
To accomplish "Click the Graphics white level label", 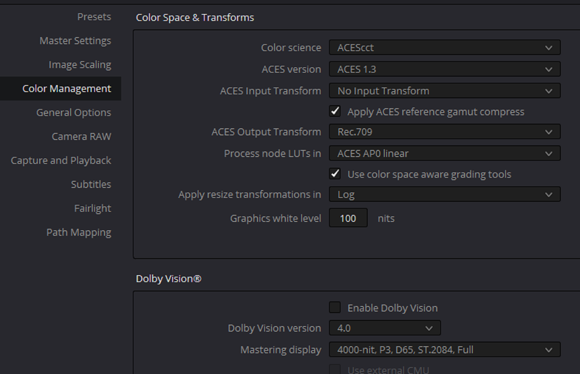I will coord(275,218).
